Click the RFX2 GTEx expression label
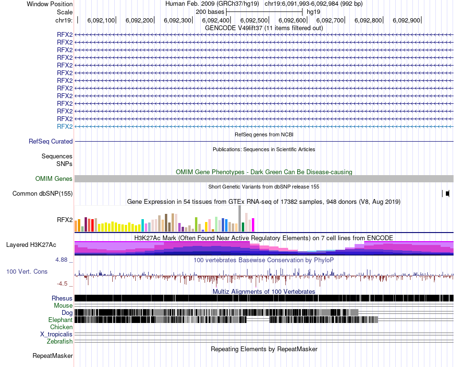Viewport: 454px width, 367px height. [x=65, y=220]
